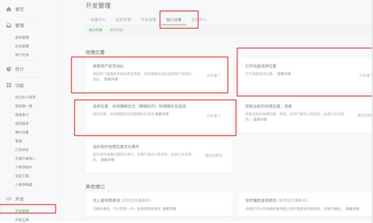
Task: Open 查看详情 link under 获取用户收货地址
Action: (x=111, y=79)
